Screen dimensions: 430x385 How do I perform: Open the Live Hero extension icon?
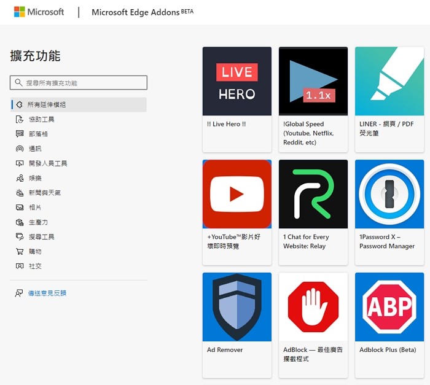pos(237,81)
